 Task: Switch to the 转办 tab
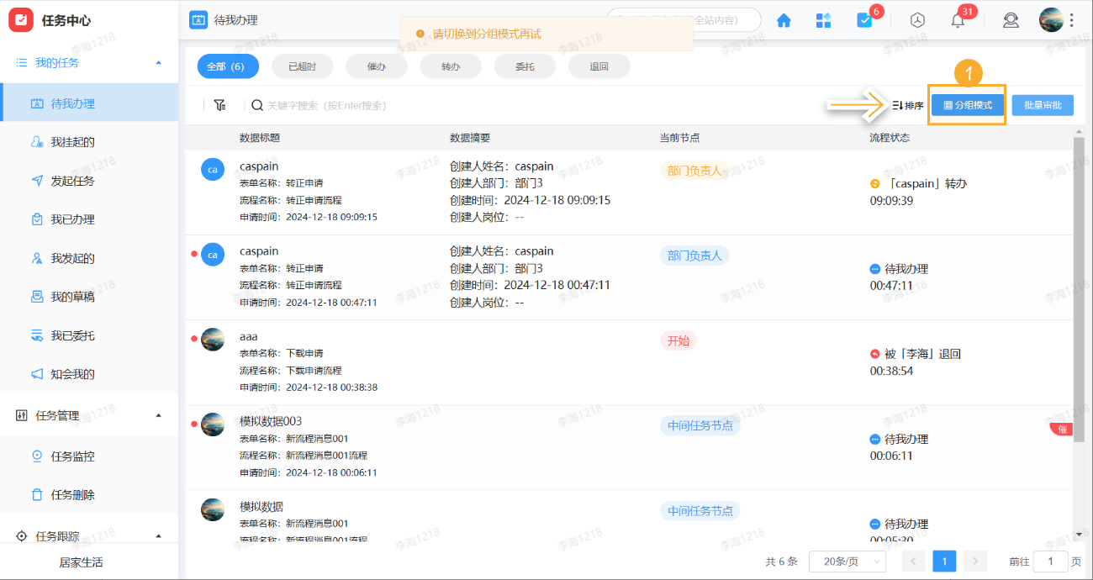click(x=451, y=66)
